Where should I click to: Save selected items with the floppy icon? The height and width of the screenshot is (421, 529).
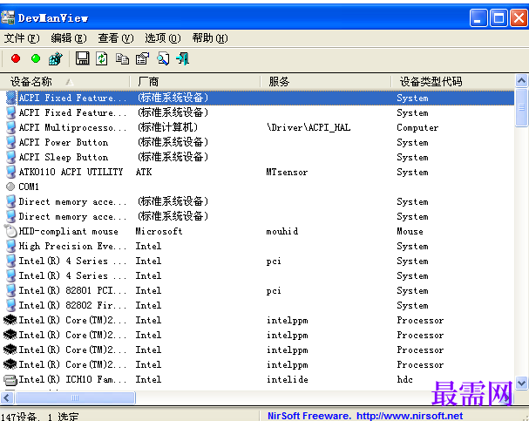click(x=82, y=58)
